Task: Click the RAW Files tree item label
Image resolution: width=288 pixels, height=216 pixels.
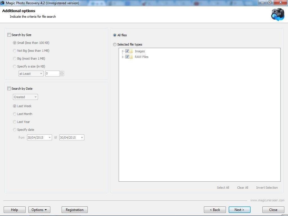Action: (x=141, y=57)
